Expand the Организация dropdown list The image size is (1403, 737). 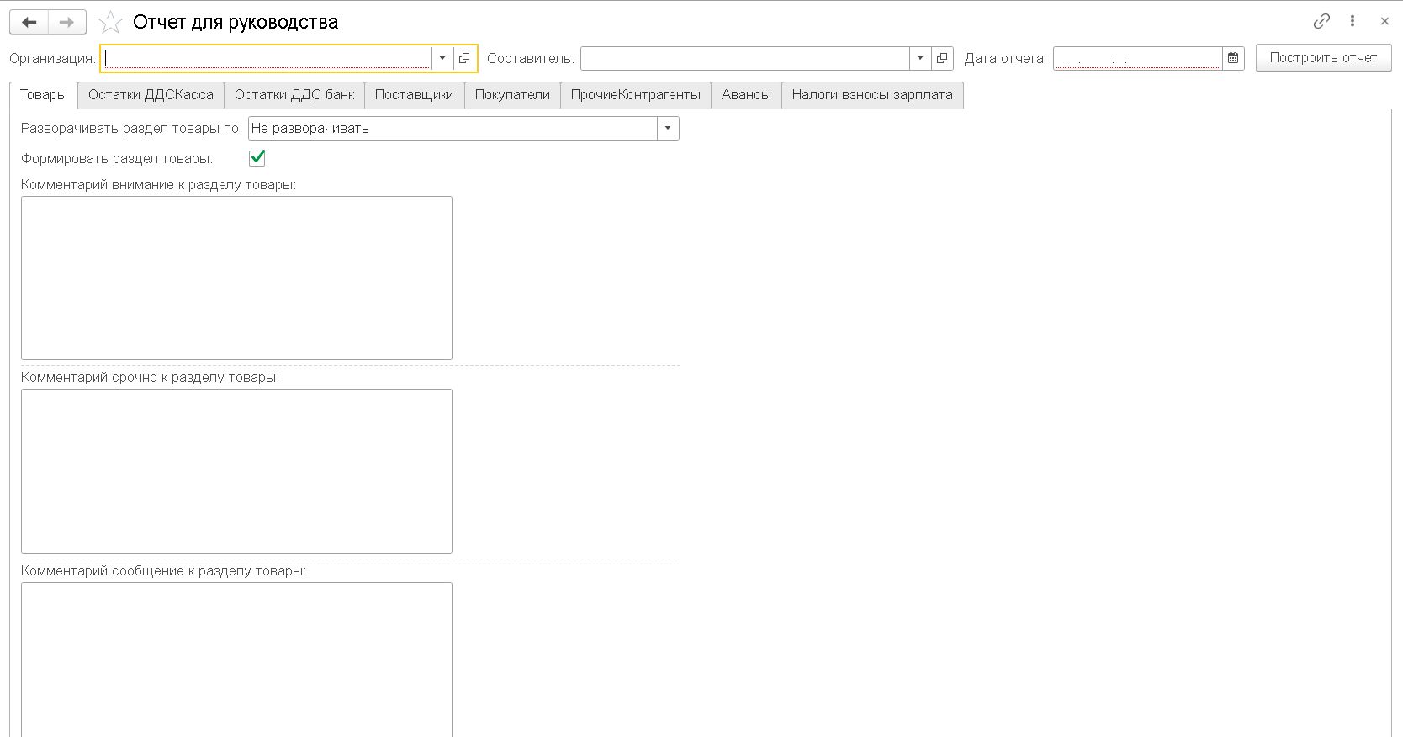pos(442,58)
